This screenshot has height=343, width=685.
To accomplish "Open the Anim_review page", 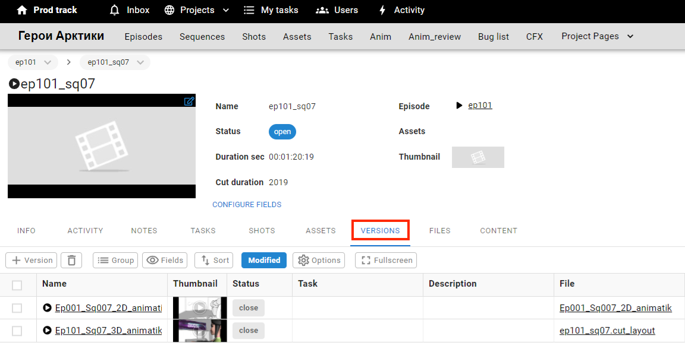I will [x=434, y=37].
